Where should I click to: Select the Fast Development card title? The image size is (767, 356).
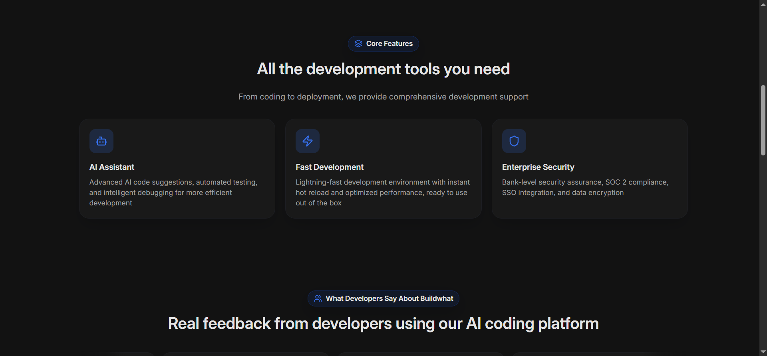[x=330, y=167]
